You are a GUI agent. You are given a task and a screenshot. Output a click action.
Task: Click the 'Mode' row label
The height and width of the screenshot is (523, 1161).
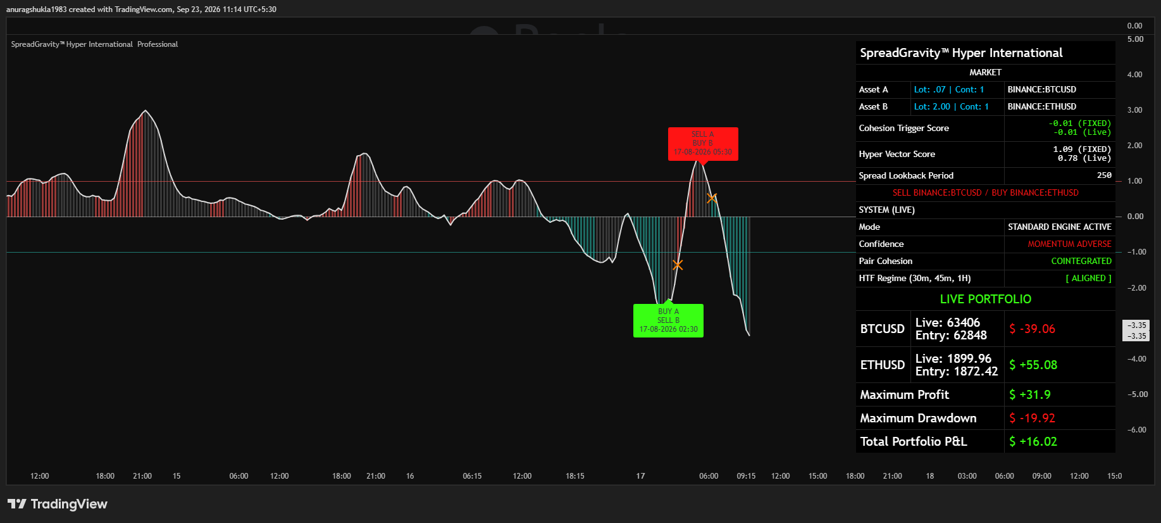pos(869,227)
